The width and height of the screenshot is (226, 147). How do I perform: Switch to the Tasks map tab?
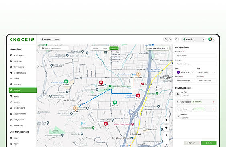(105, 48)
